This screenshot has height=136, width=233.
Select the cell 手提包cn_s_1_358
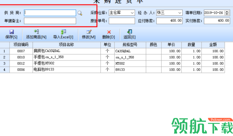(x=66, y=57)
